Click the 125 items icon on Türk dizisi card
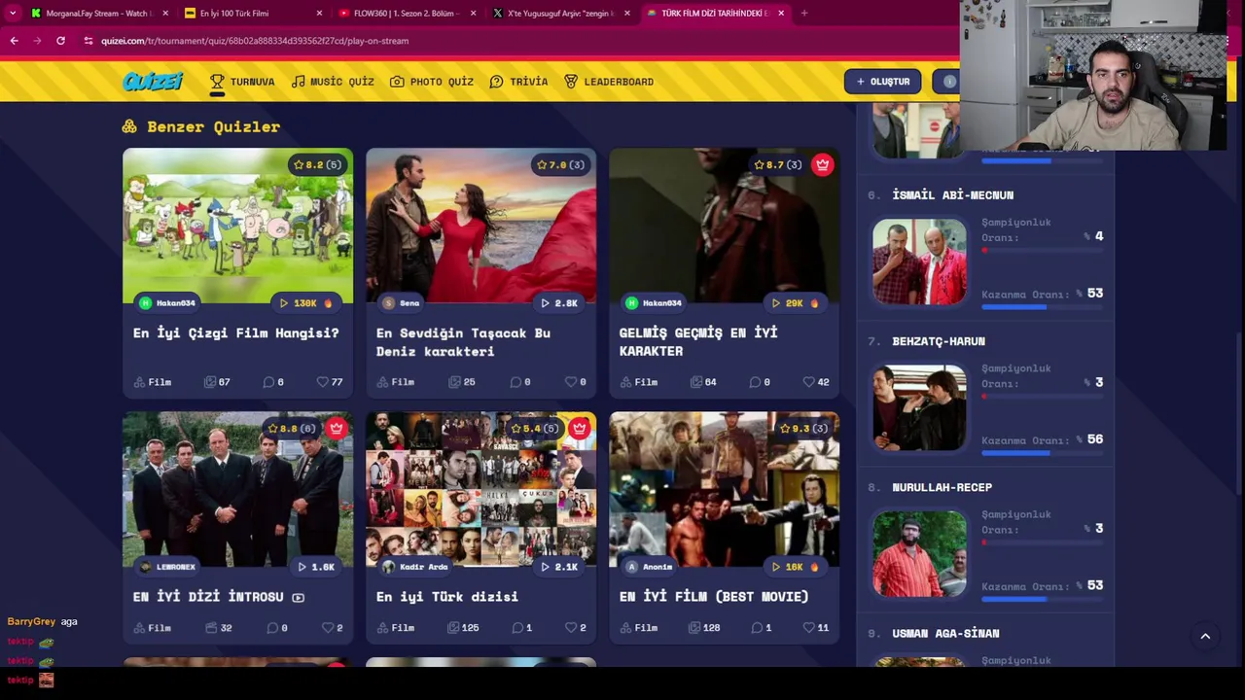This screenshot has width=1245, height=700. coord(463,627)
